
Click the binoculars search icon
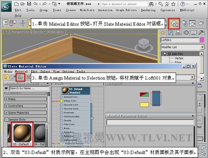[x=151, y=4]
